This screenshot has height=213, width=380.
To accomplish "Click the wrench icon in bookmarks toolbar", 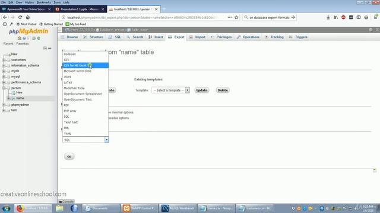I will (x=11, y=24).
